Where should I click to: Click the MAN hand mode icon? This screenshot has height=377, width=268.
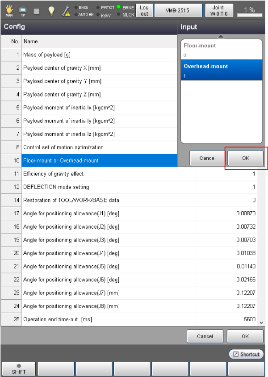9,10
